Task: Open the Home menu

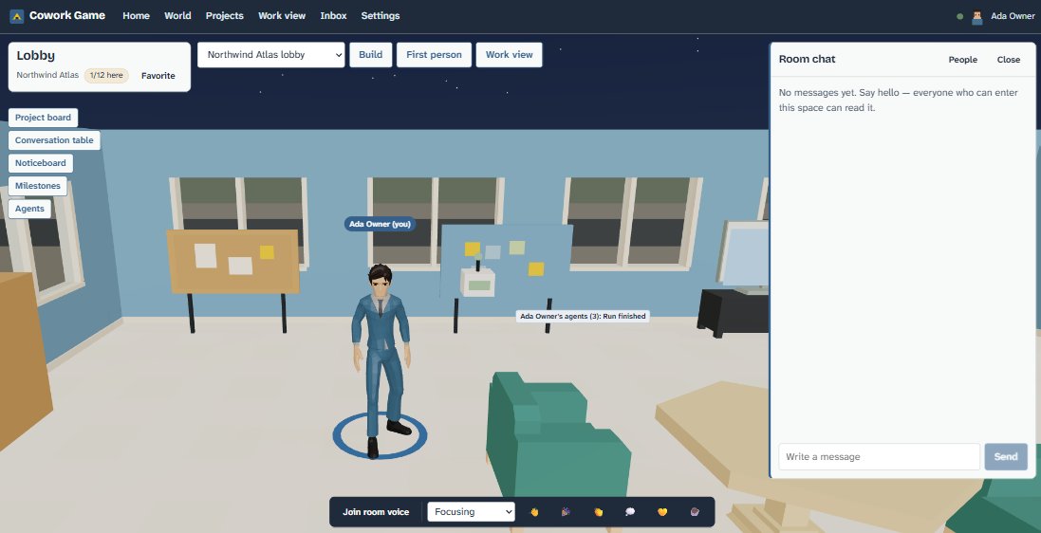Action: (136, 16)
